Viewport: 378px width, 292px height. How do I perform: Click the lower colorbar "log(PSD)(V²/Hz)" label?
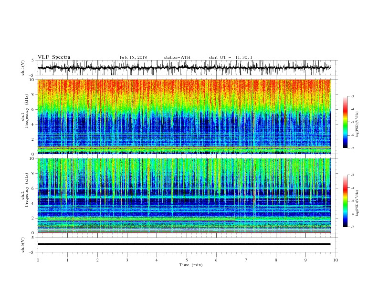point(357,203)
